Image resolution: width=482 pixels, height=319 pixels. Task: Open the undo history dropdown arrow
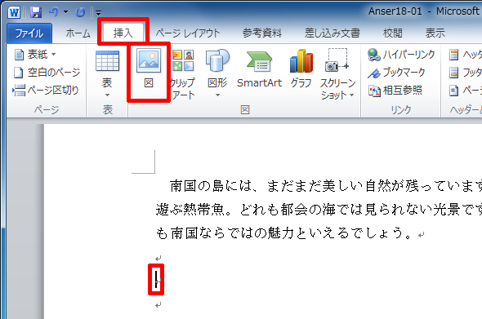[x=66, y=12]
